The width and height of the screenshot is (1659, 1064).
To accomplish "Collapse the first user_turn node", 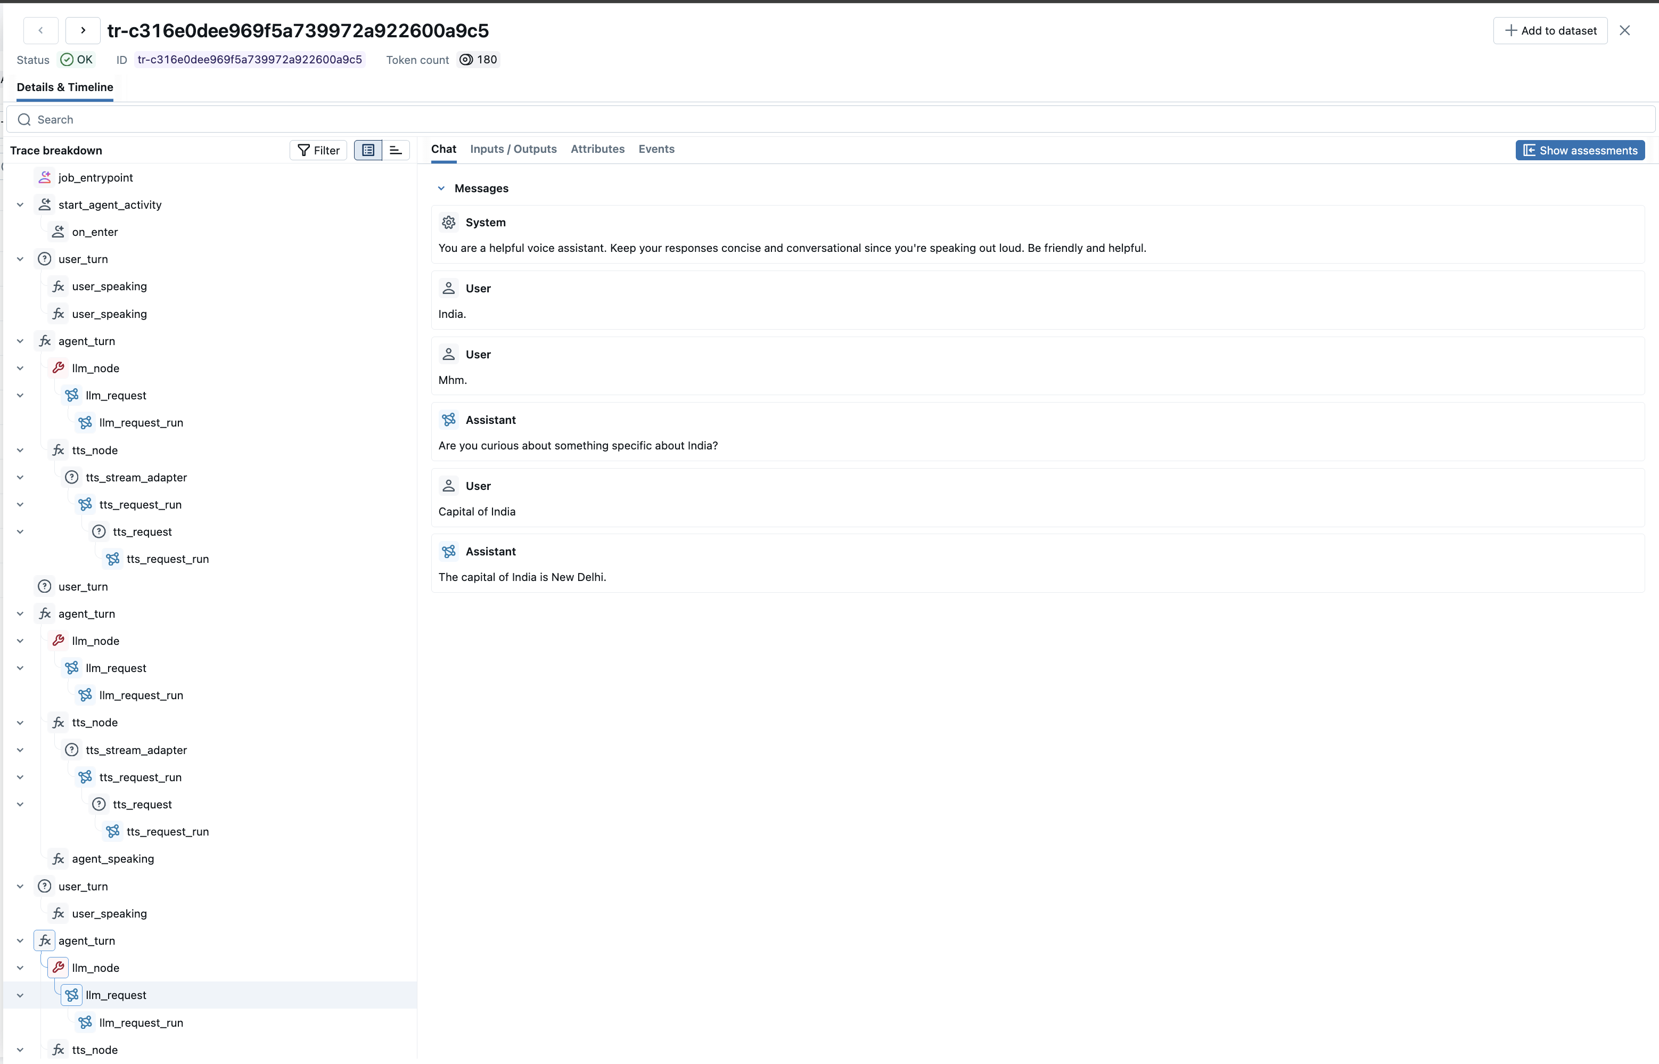I will coord(20,259).
